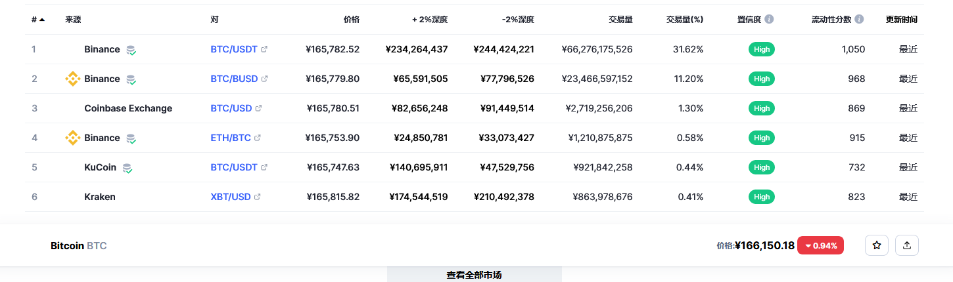This screenshot has width=953, height=282.
Task: Click the info icon next to 置信度
Action: (x=769, y=20)
